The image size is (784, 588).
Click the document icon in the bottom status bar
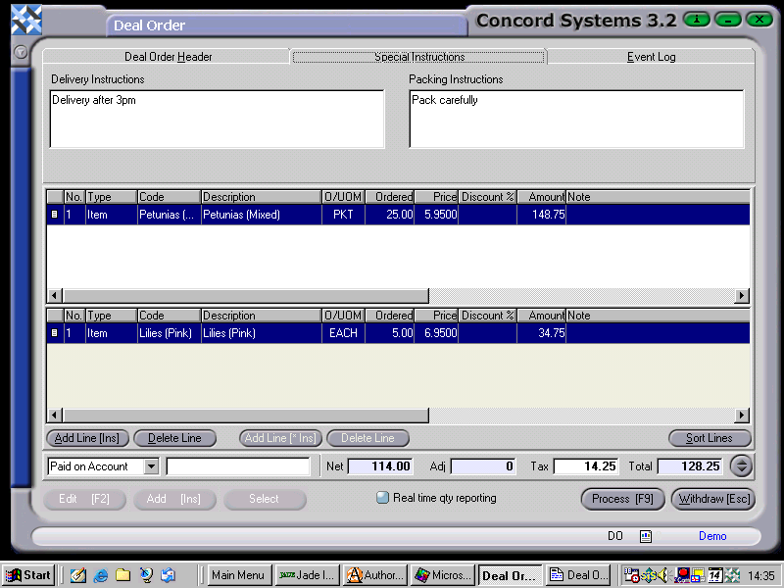pyautogui.click(x=645, y=536)
